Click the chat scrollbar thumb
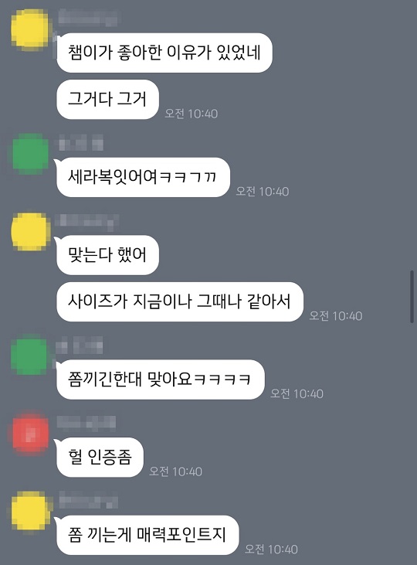 click(412, 297)
